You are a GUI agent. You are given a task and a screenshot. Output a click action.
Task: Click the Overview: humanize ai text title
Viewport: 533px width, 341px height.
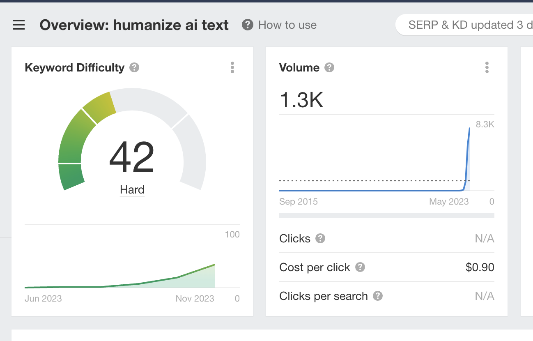(134, 25)
